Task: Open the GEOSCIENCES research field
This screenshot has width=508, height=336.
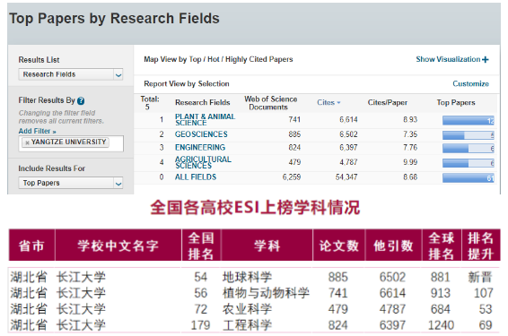Action: pos(201,134)
